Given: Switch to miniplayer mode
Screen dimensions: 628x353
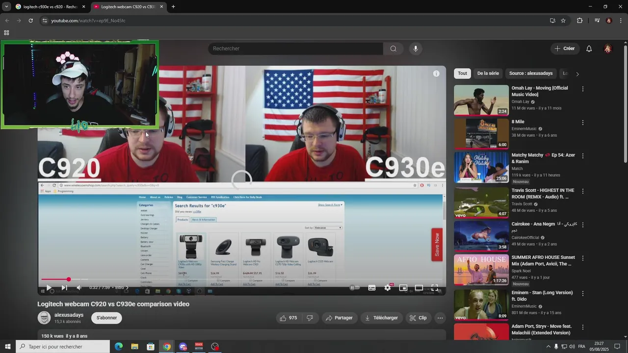Looking at the screenshot, I should 403,288.
